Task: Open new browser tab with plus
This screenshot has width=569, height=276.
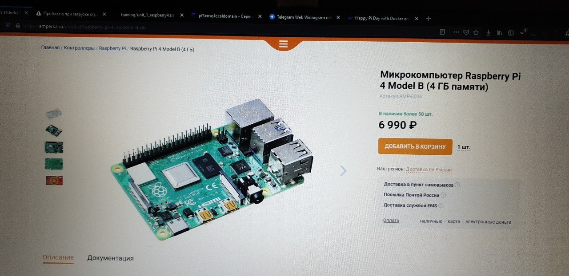Action: 429,19
